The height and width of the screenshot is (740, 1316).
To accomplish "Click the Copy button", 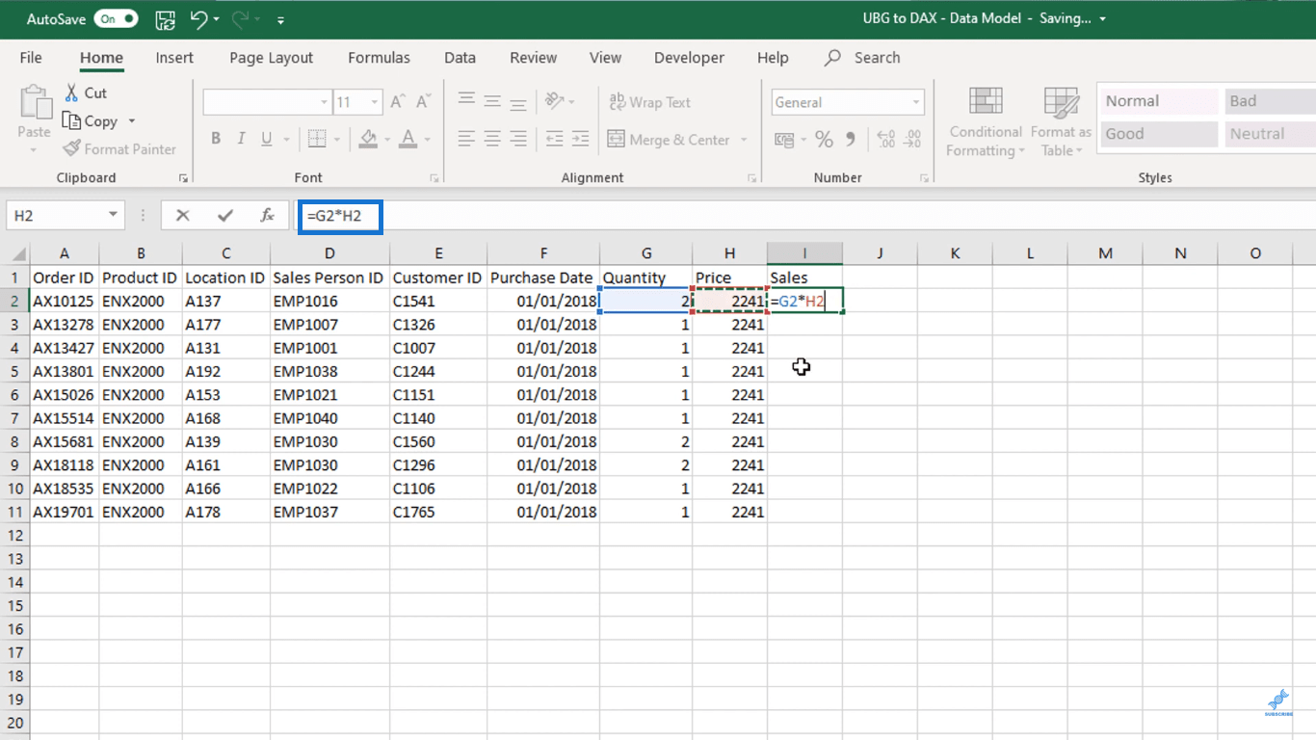I will click(90, 121).
